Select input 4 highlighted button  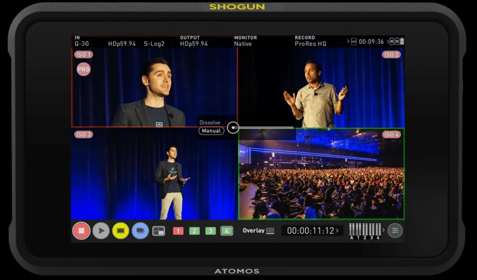tap(227, 231)
